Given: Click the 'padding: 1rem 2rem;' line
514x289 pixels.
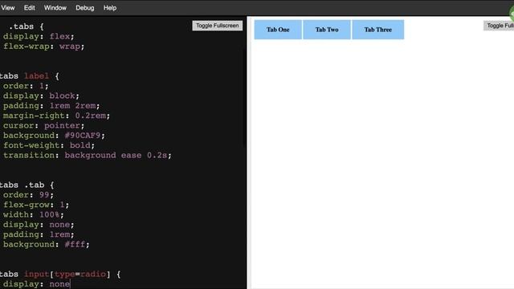Looking at the screenshot, I should 51,106.
